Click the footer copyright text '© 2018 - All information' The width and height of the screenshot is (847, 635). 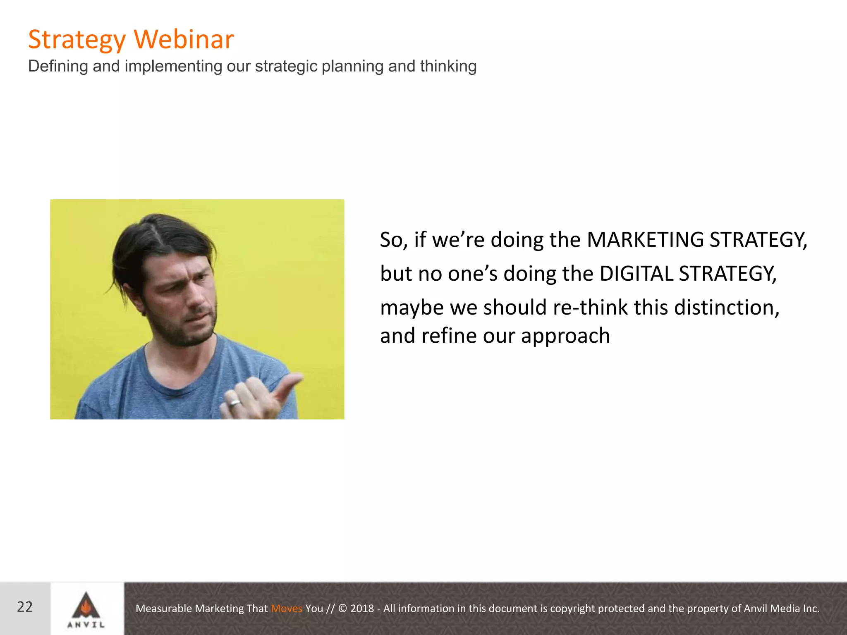pos(397,609)
